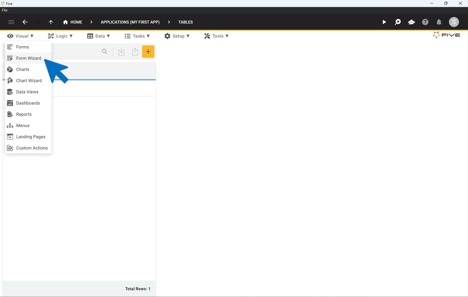Click the search magnifier icon
The image size is (468, 297).
click(x=105, y=52)
